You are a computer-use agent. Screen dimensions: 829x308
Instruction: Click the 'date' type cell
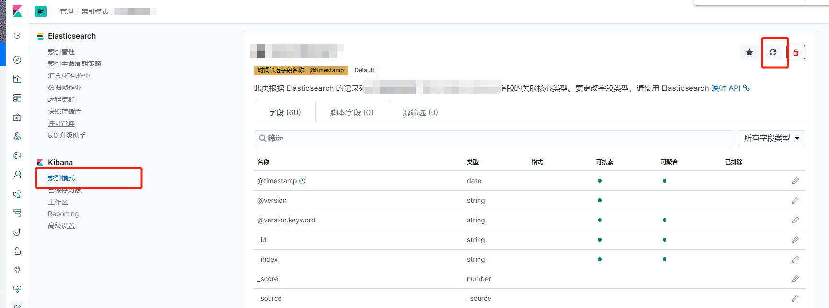474,181
